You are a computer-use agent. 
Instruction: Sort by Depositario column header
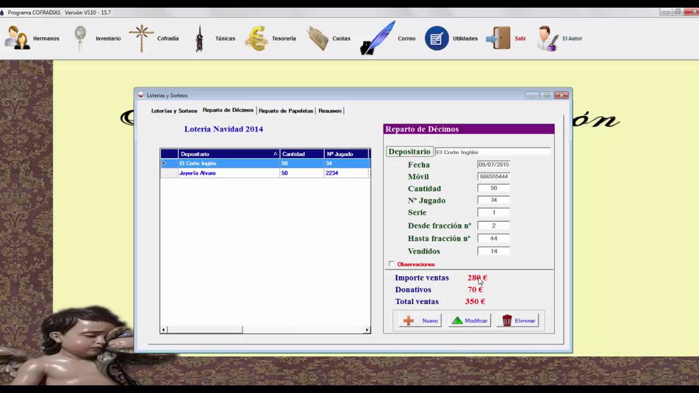click(229, 154)
